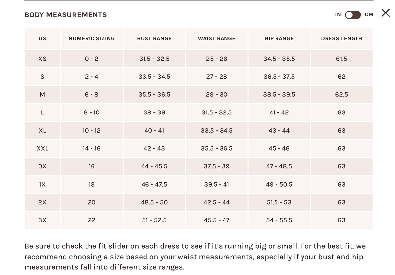Click the XS dress length 61.5 cell

[x=342, y=59]
